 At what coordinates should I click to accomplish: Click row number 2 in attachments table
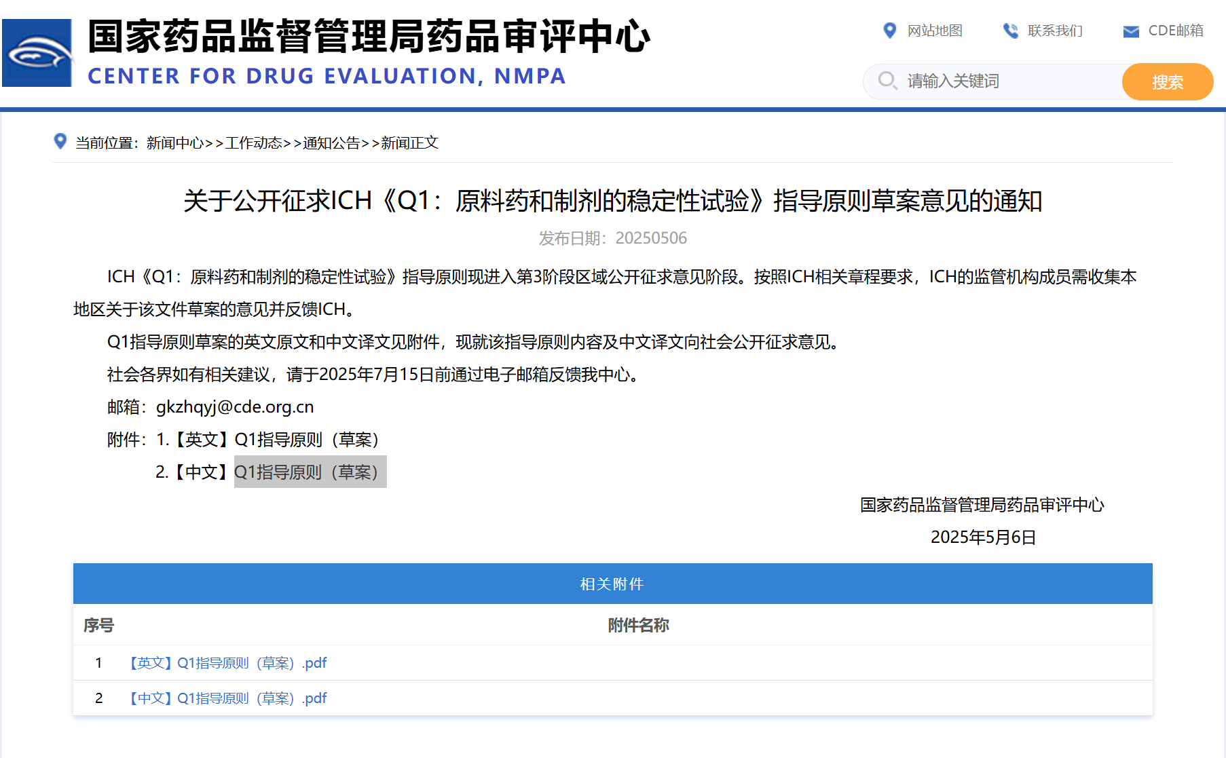coord(99,698)
